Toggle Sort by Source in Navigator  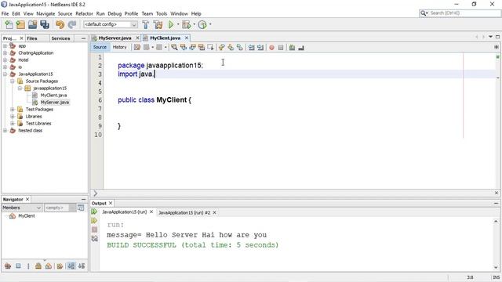point(82,266)
